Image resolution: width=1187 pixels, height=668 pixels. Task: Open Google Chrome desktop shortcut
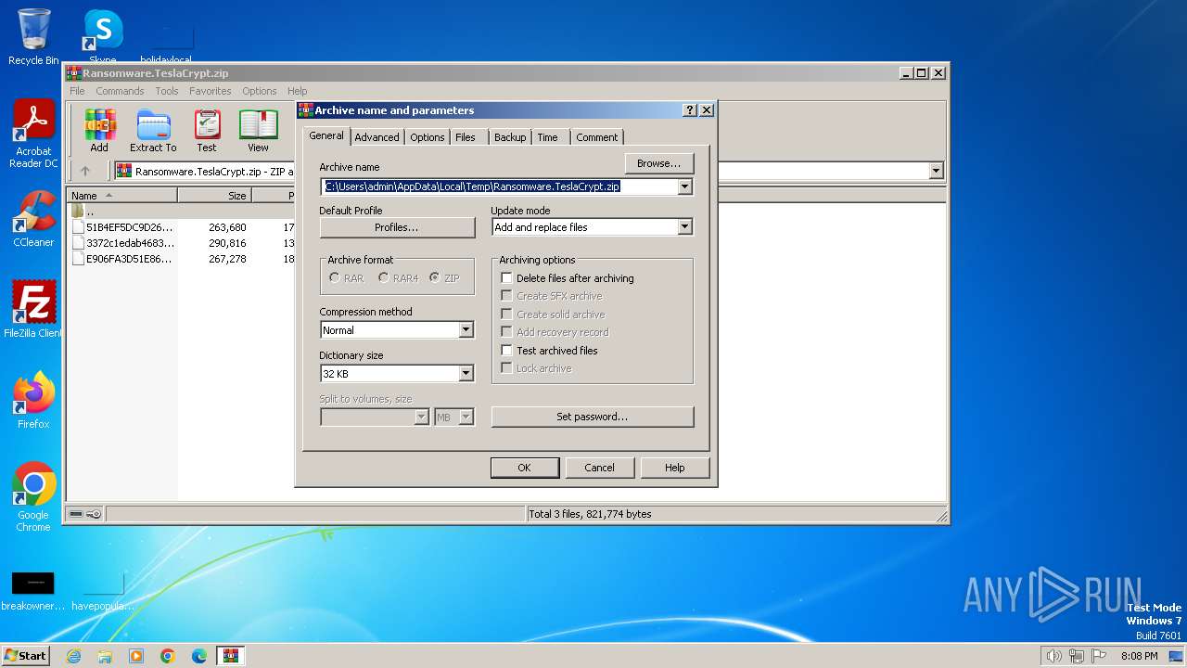tap(33, 497)
